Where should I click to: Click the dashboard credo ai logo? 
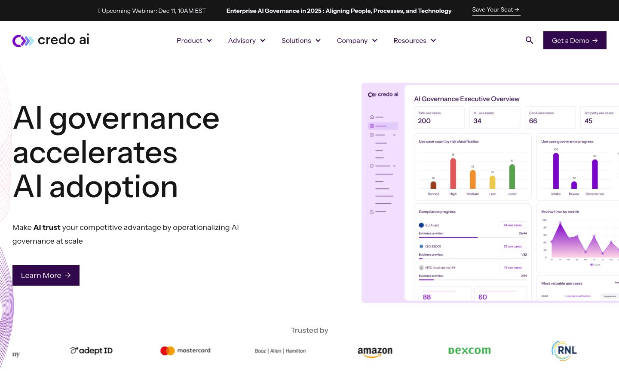[383, 94]
